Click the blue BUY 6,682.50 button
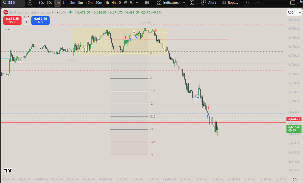The width and height of the screenshot is (303, 183). click(x=41, y=20)
